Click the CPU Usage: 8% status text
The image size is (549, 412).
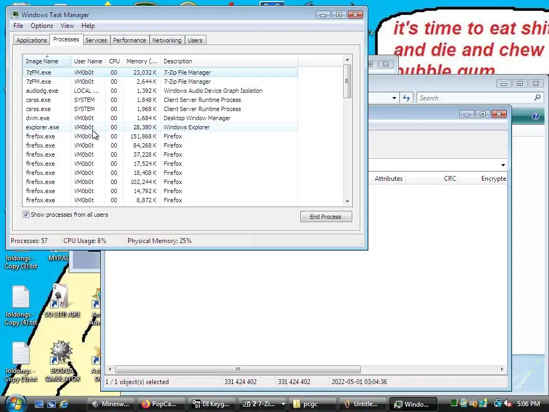coord(85,241)
